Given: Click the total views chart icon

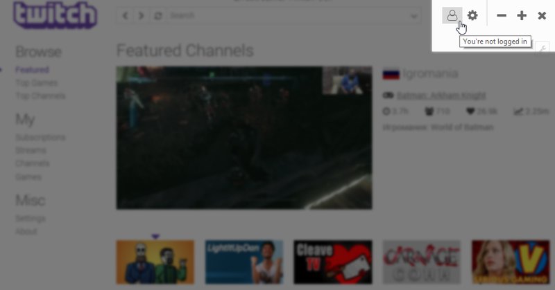Looking at the screenshot, I should 518,111.
